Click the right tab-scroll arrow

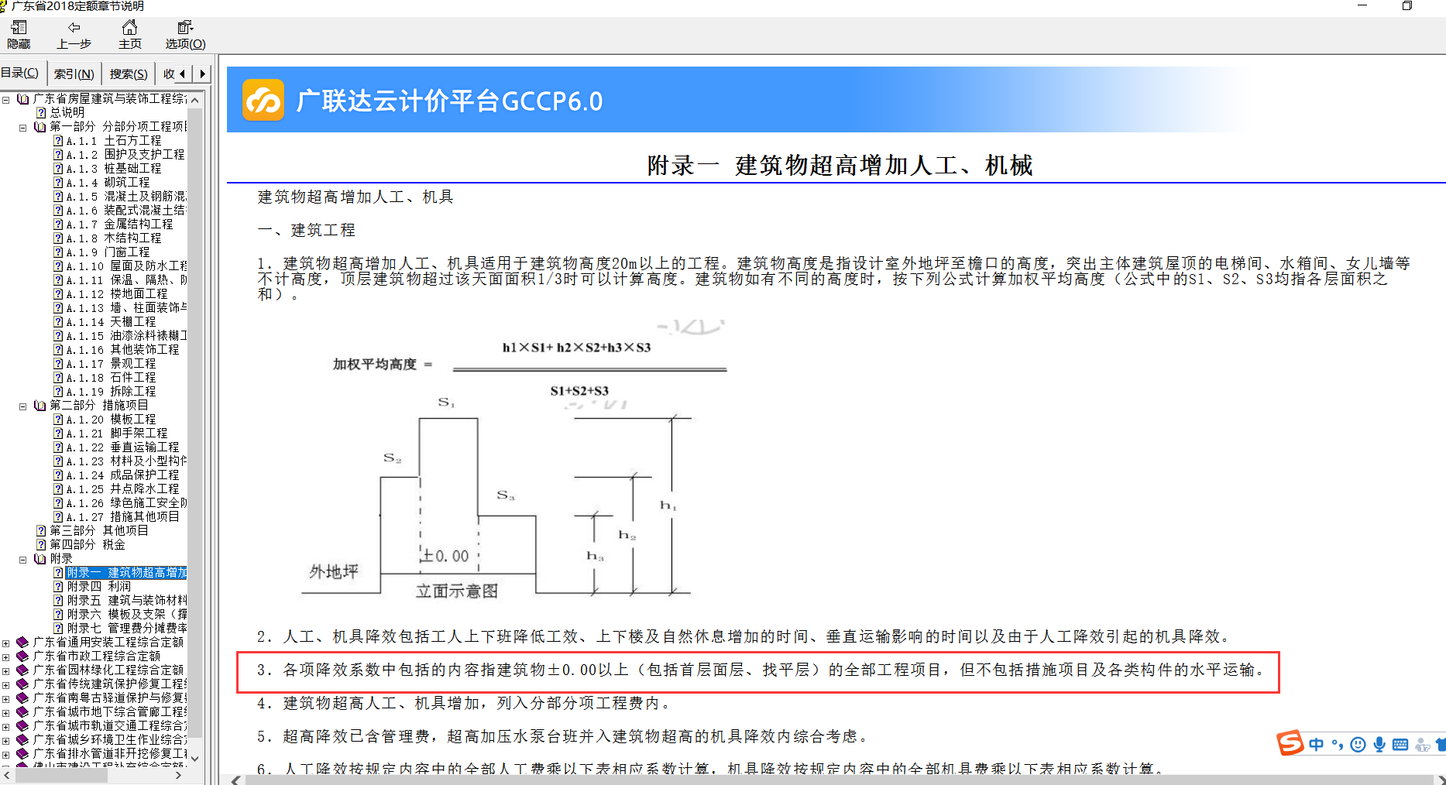(202, 74)
